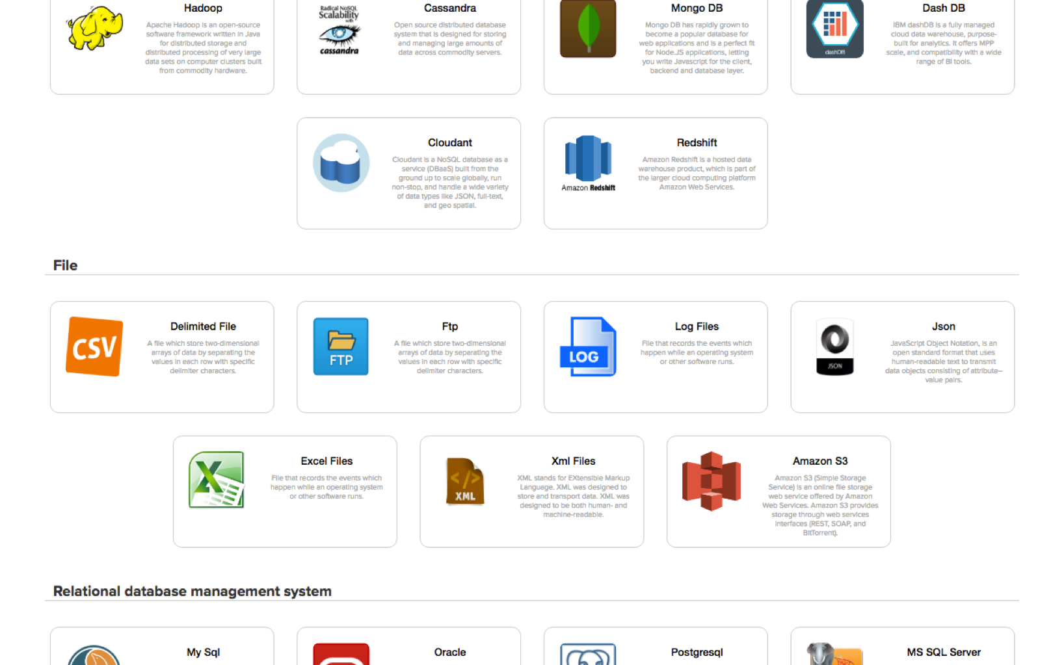Choose the "Postgresql" card title
Image resolution: width=1064 pixels, height=665 pixels.
pyautogui.click(x=697, y=652)
